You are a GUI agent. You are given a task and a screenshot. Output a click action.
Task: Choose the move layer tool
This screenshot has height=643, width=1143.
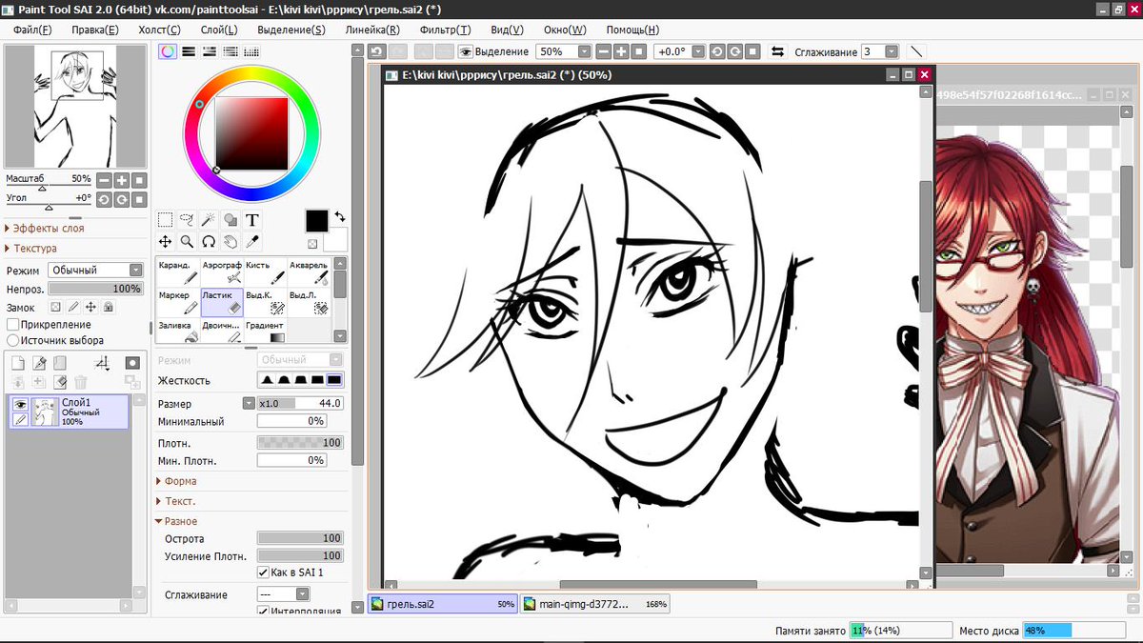(x=166, y=242)
